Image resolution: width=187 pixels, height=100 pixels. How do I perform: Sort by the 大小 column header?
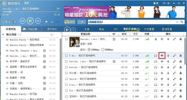[135, 34]
